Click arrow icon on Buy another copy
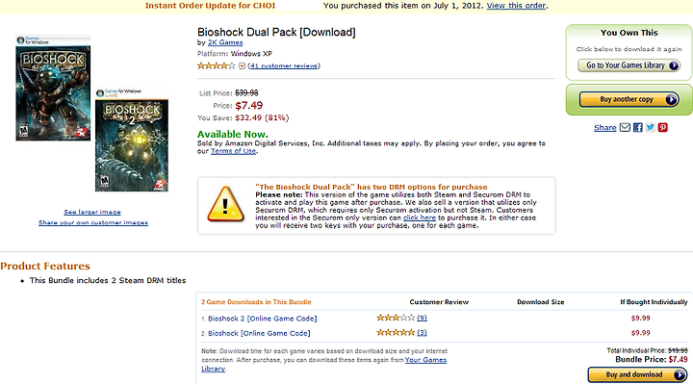Image resolution: width=693 pixels, height=384 pixels. pyautogui.click(x=672, y=99)
